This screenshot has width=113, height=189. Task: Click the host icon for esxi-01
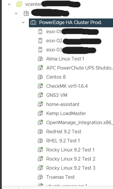pyautogui.click(x=40, y=31)
